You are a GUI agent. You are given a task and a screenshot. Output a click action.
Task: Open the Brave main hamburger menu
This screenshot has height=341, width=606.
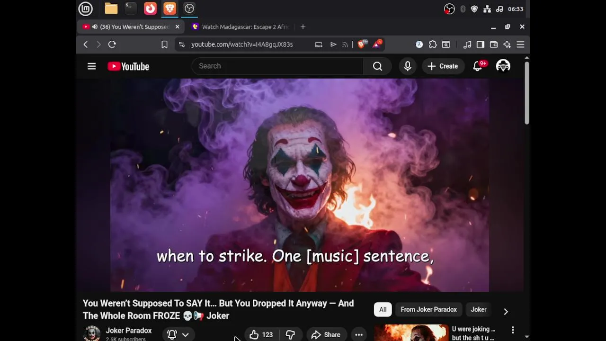(x=520, y=45)
